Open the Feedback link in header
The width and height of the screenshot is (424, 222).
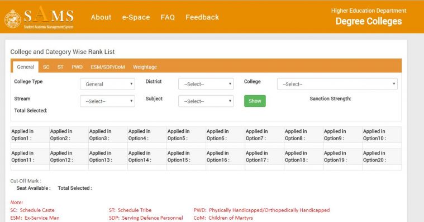[x=202, y=17]
